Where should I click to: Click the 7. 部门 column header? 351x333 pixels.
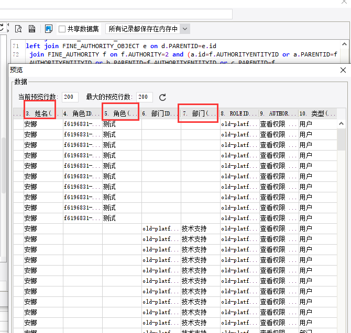click(x=200, y=113)
